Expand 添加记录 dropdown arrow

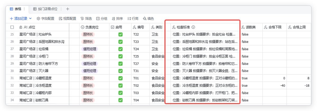30,18
